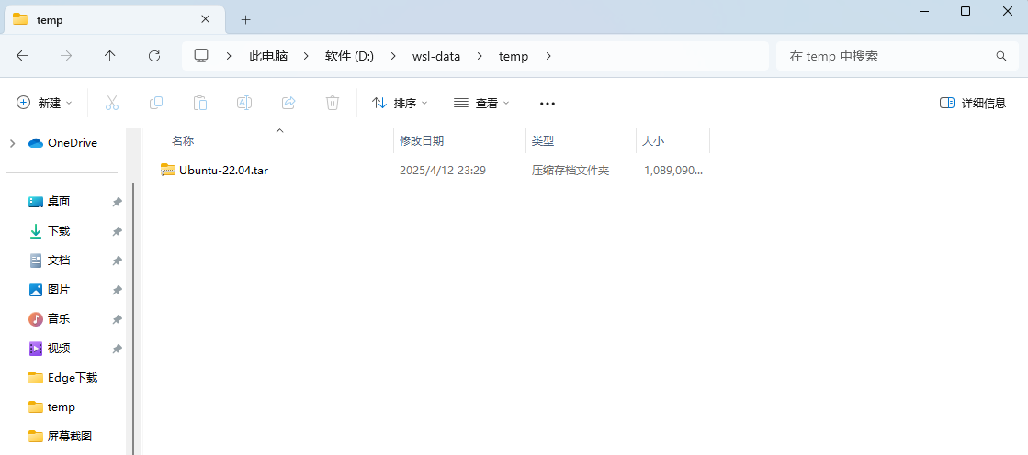Expand chevron before 此电脑 in address bar
1028x455 pixels.
pos(229,56)
